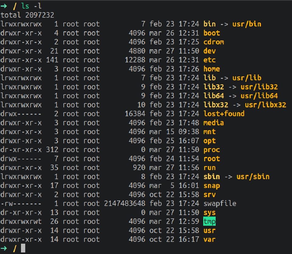Click the terminal cursor block at the prompt
Screen dimensions: 292x254
click(23, 248)
